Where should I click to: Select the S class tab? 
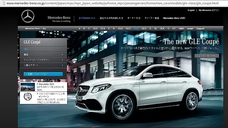(150, 29)
